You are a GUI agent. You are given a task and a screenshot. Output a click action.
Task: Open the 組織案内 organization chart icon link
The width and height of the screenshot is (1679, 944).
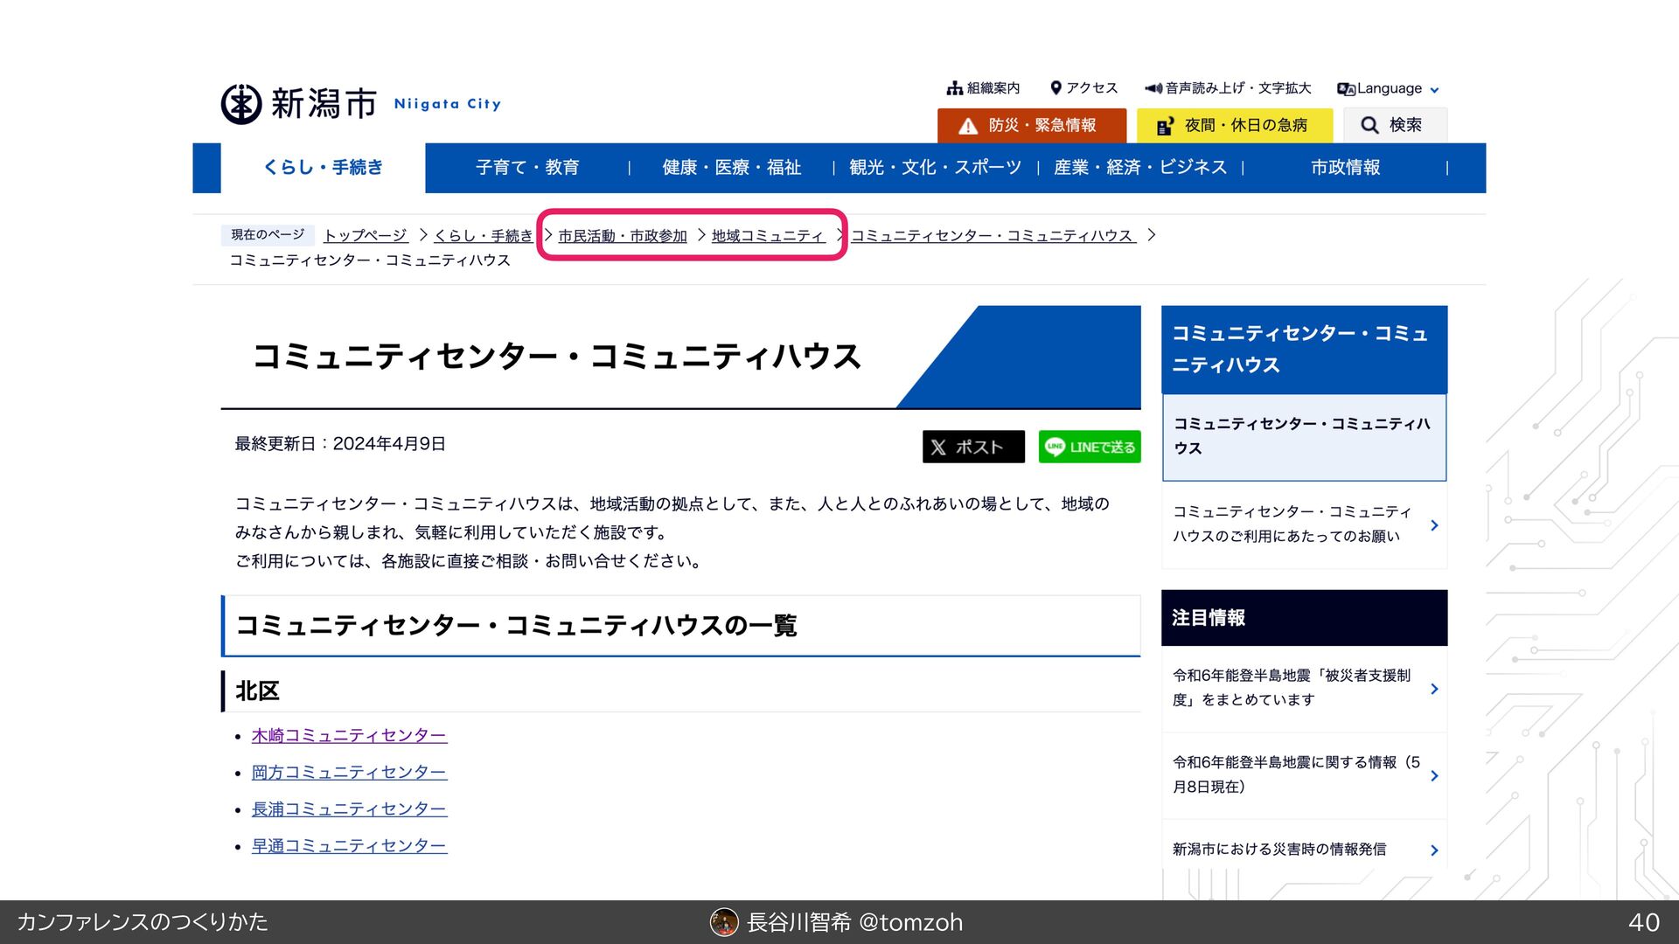(x=955, y=88)
